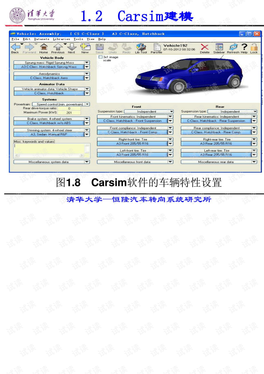This screenshot has height=374, width=264.
Task: Open the Datasets menu
Action: point(42,39)
